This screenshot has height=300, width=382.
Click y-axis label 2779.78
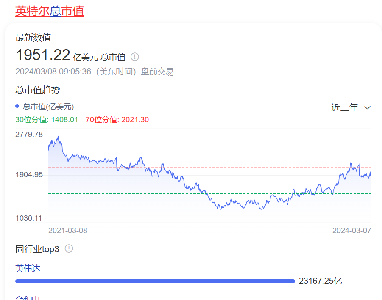pyautogui.click(x=29, y=135)
